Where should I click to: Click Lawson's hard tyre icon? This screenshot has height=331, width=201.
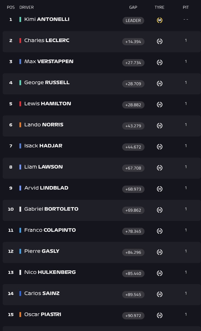click(160, 168)
